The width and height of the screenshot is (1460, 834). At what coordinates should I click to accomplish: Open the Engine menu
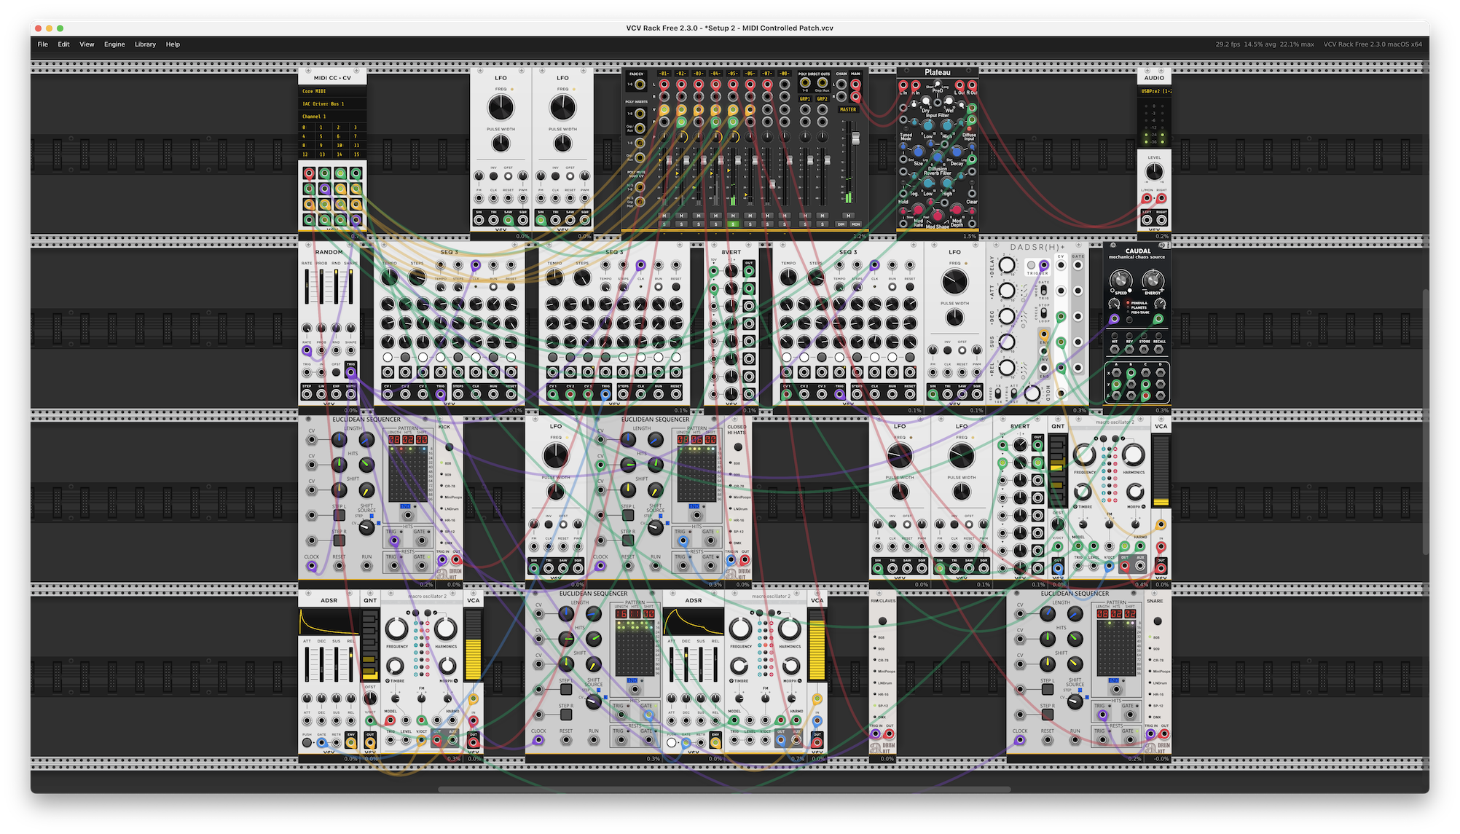[114, 44]
